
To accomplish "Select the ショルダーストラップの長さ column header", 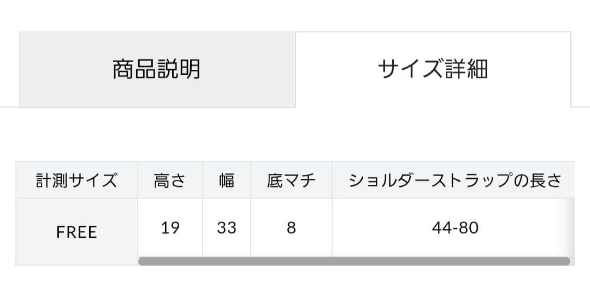I will (455, 180).
